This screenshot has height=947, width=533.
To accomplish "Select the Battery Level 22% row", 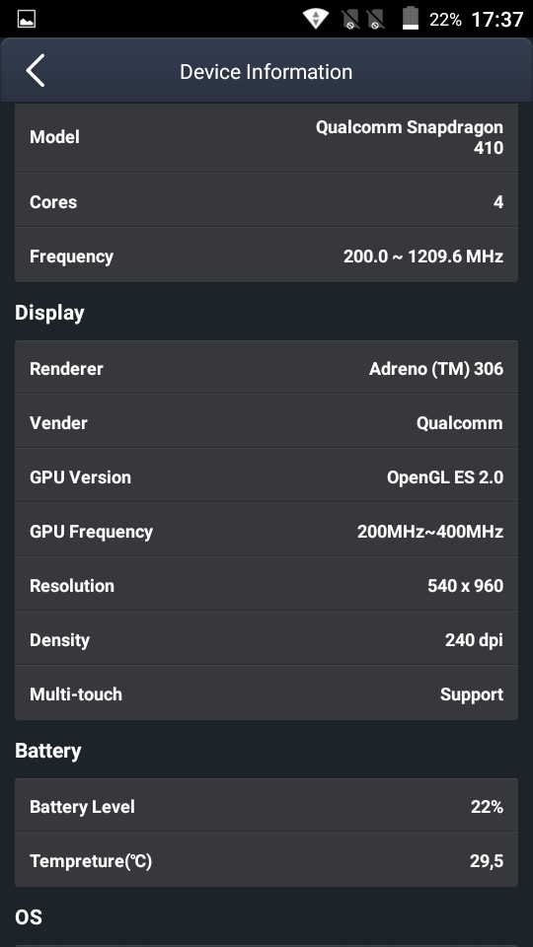I will click(x=266, y=806).
